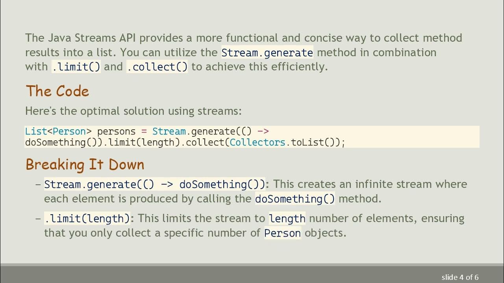Click the "persons" variable in the code block
The height and width of the screenshot is (283, 504).
(116, 131)
